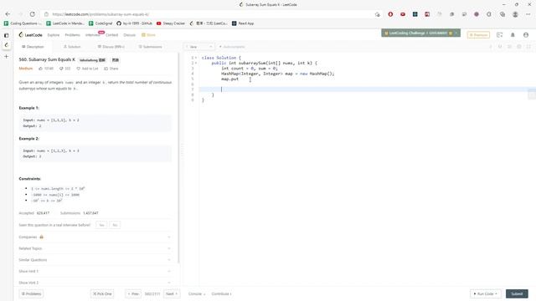Open the Sleepy Cracker bookmark

pos(171,23)
